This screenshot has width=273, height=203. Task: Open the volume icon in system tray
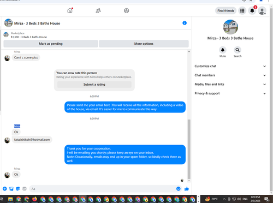pyautogui.click(x=239, y=199)
